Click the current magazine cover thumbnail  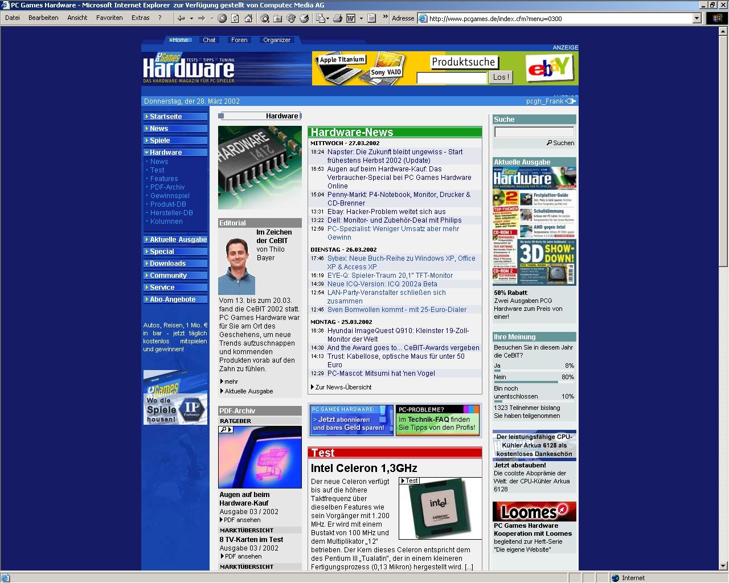[534, 227]
